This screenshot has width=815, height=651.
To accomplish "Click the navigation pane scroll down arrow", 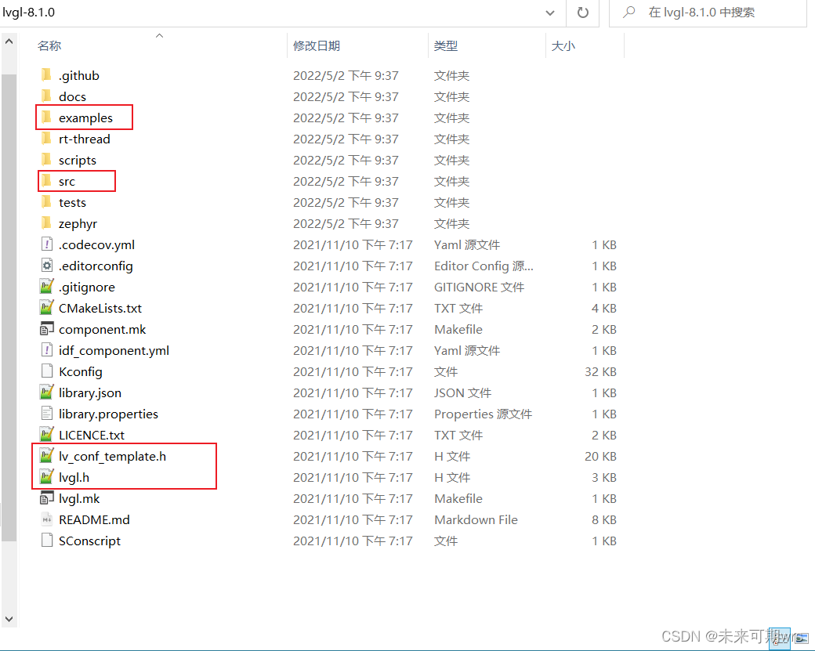I will pos(9,618).
